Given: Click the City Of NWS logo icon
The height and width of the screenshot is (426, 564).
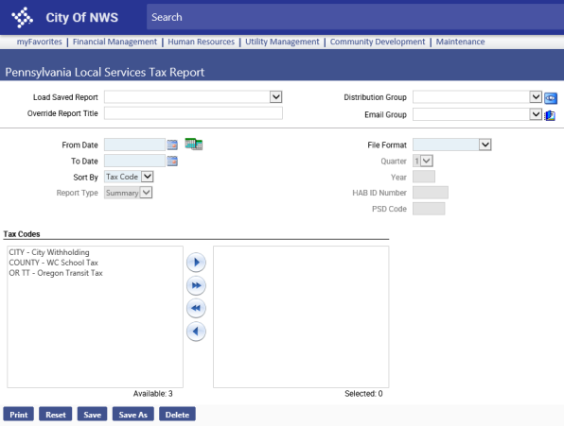Looking at the screenshot, I should pos(22,17).
